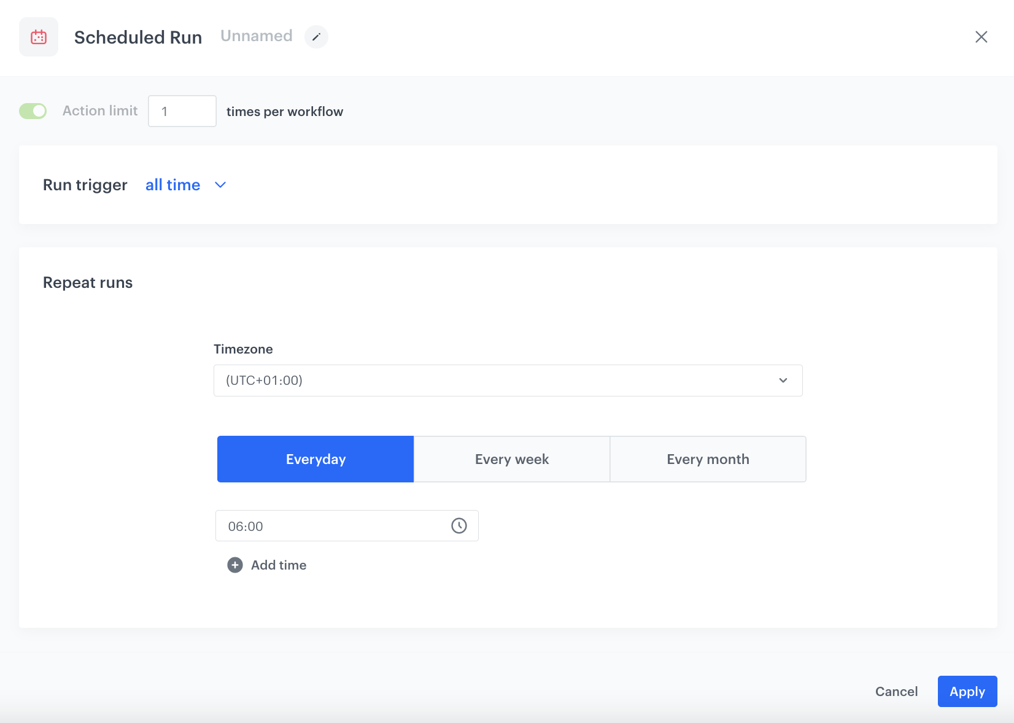Open the Timezone selection dropdown
Screen dimensions: 1014x723
point(508,381)
